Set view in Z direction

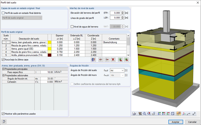click(x=168, y=114)
